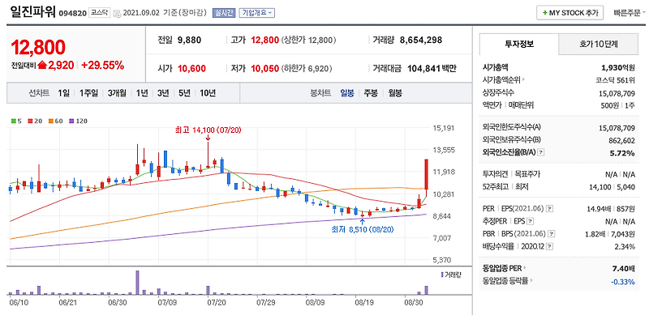Expand 동일업종 등락률 arrow link
The image size is (649, 315).
(507, 282)
